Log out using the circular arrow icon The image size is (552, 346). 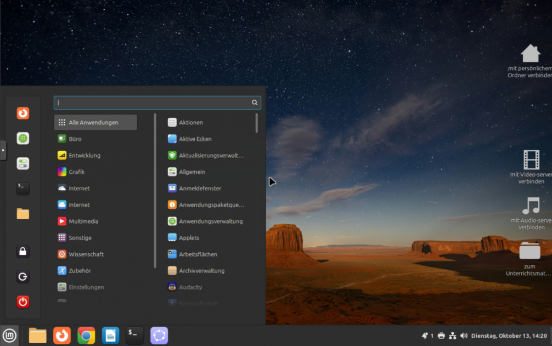[x=23, y=277]
